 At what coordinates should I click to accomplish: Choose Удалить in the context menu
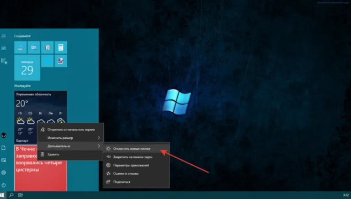70,154
